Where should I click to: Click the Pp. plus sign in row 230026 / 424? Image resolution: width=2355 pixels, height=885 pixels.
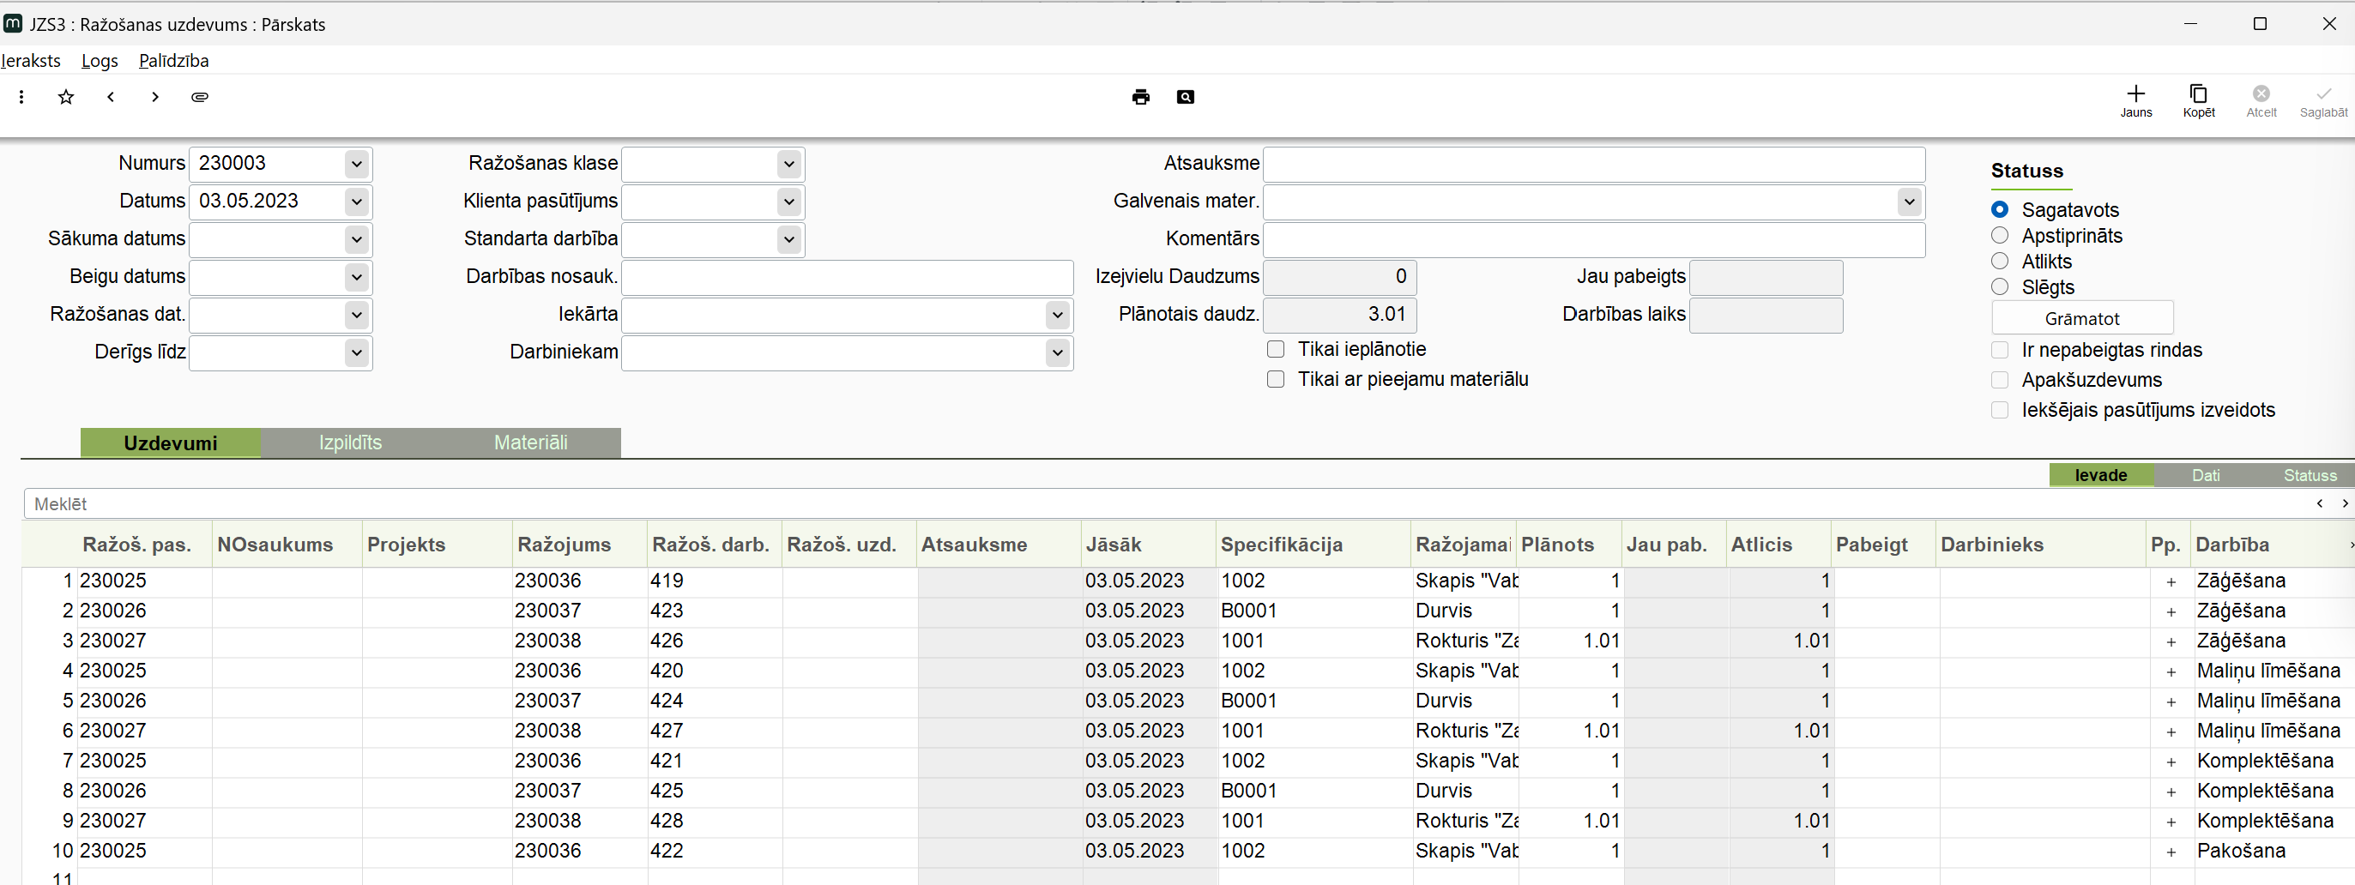(x=2171, y=702)
